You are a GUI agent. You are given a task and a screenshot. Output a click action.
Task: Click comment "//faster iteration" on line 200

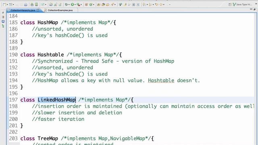58,119
